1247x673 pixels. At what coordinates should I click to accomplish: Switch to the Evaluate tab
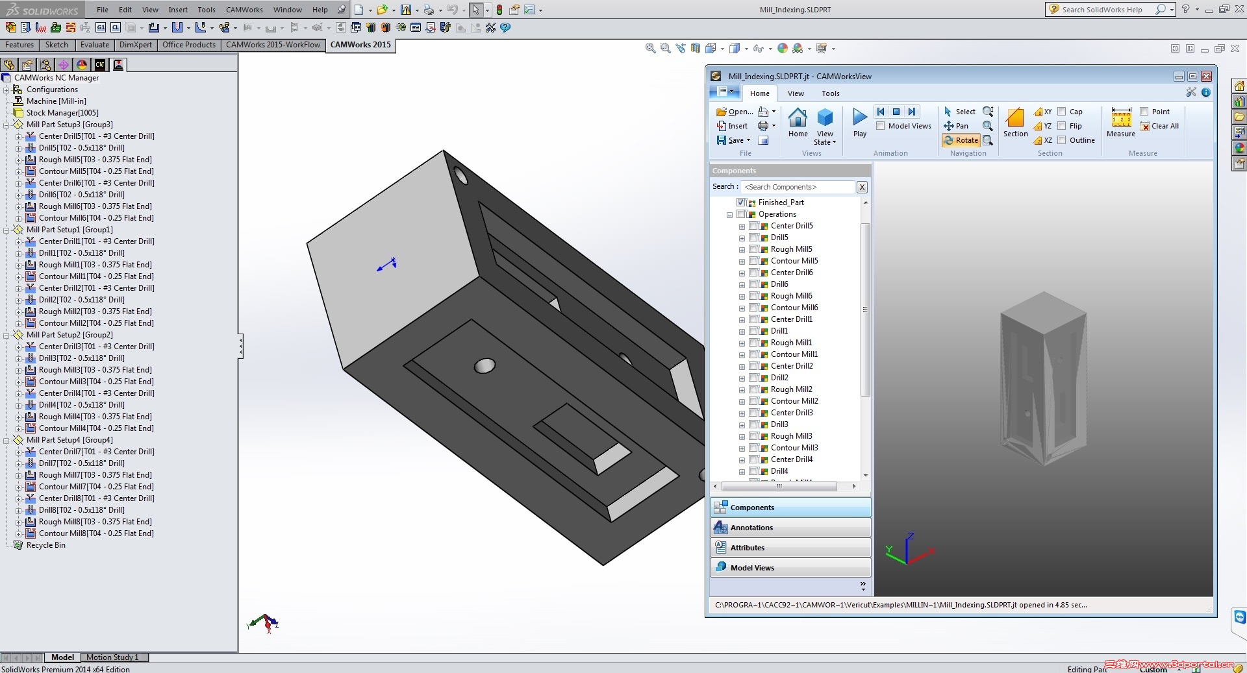point(95,45)
